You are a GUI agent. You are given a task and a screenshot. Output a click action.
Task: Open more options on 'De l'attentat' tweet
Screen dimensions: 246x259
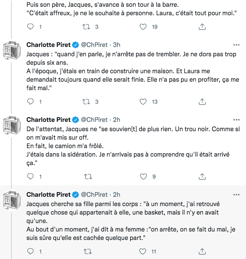236,120
